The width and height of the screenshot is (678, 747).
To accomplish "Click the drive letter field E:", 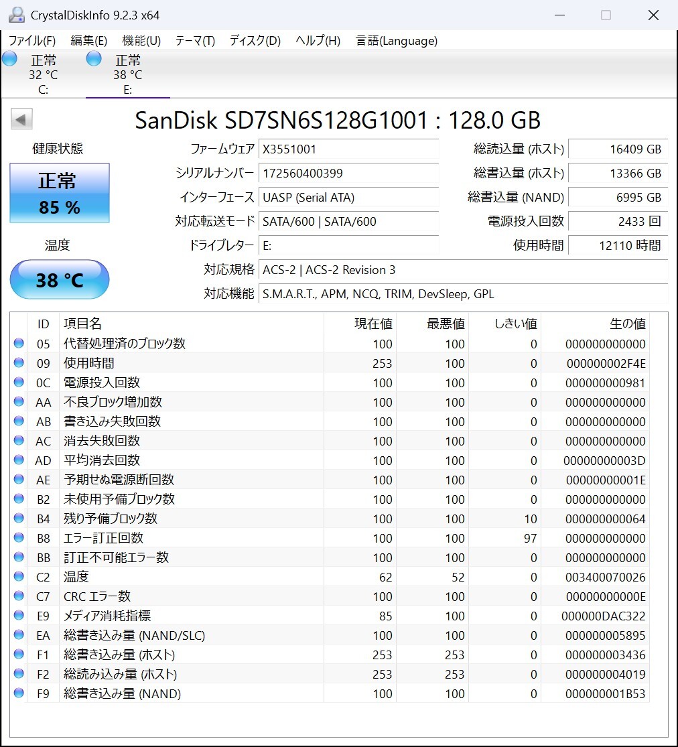I will (x=348, y=245).
